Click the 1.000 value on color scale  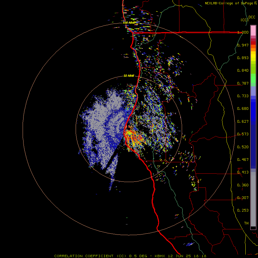(x=243, y=32)
